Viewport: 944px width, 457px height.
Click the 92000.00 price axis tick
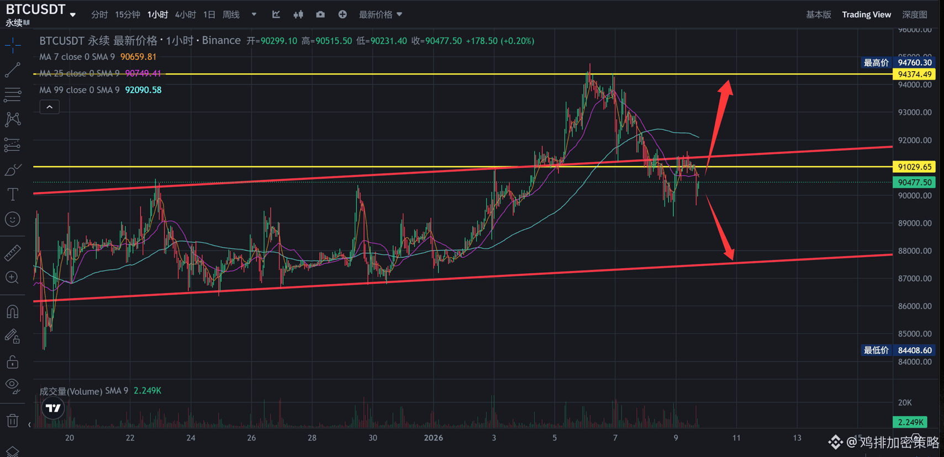(x=915, y=140)
